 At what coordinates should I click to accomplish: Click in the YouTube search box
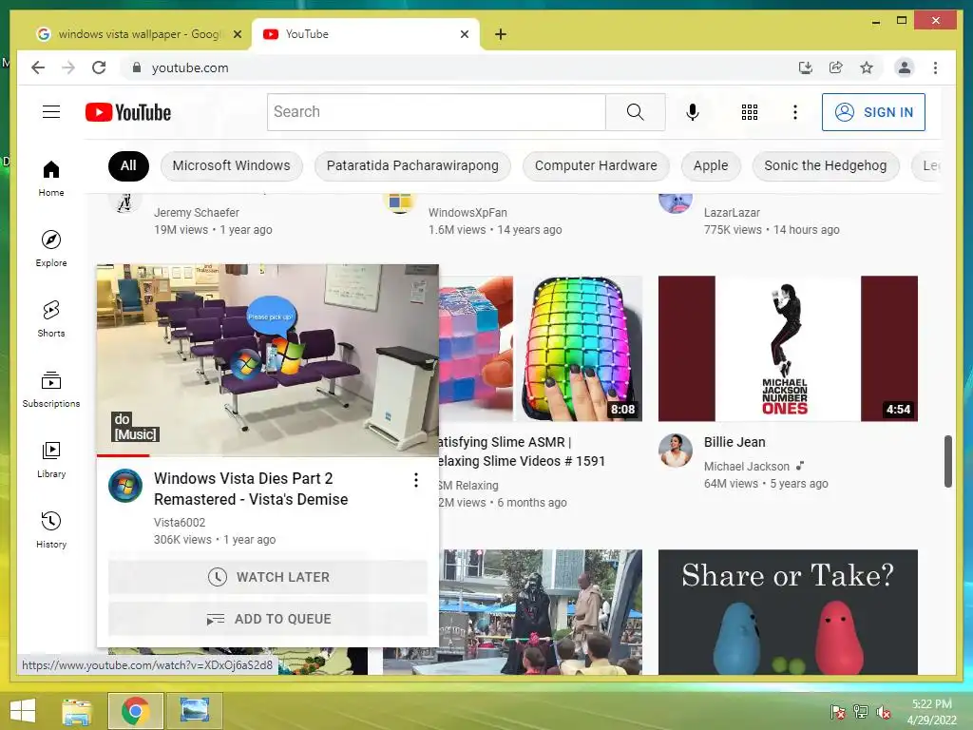tap(435, 112)
